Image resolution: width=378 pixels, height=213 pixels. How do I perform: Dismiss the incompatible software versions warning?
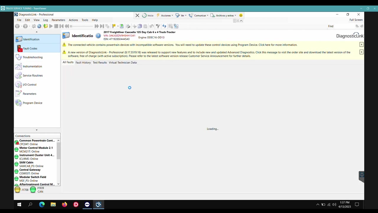(x=361, y=45)
